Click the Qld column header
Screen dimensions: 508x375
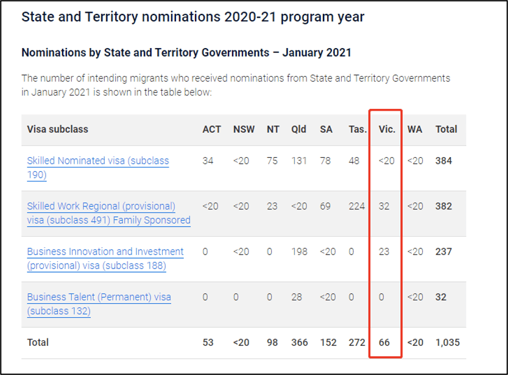pyautogui.click(x=298, y=129)
